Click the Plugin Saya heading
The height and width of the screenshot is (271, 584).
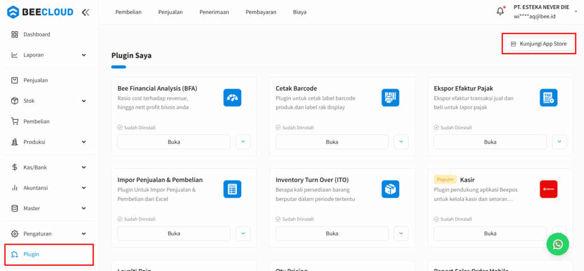[x=132, y=56]
